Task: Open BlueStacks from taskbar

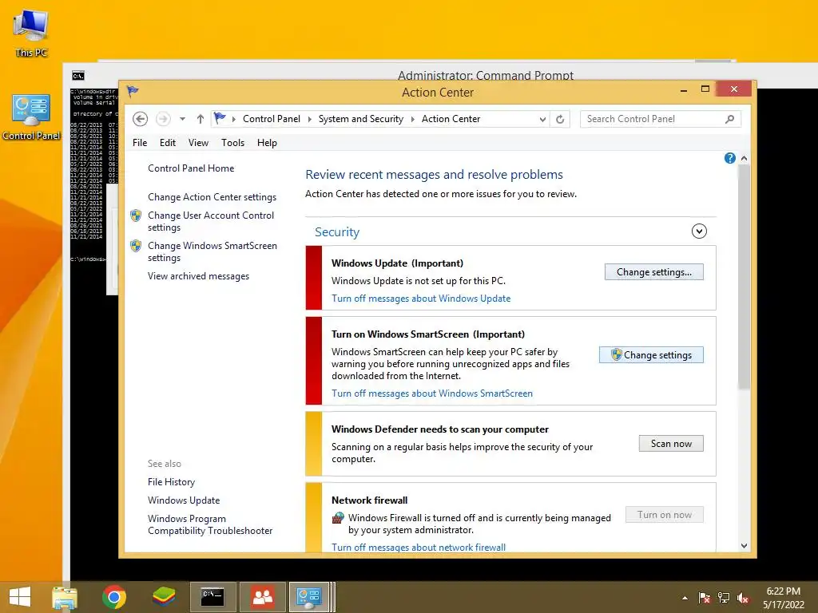Action: point(164,597)
